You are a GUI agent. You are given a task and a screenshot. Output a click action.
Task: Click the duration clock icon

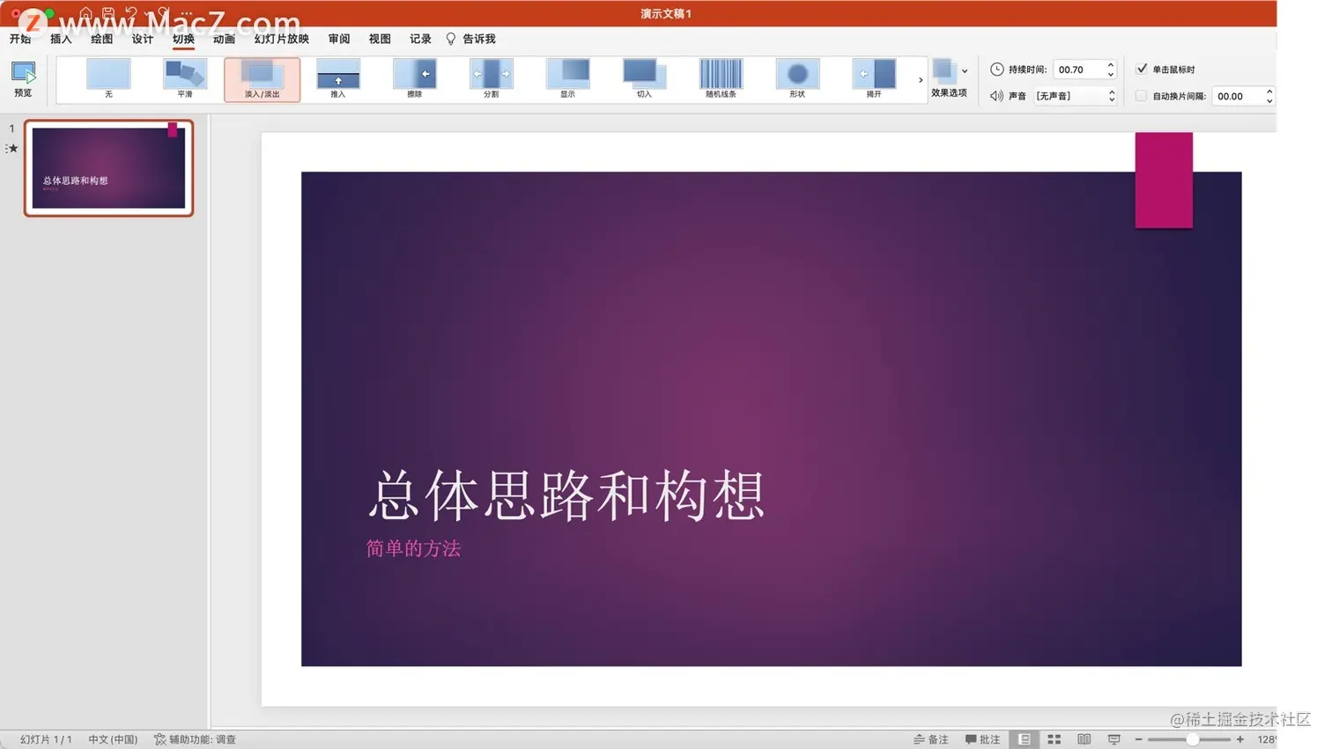pyautogui.click(x=996, y=69)
